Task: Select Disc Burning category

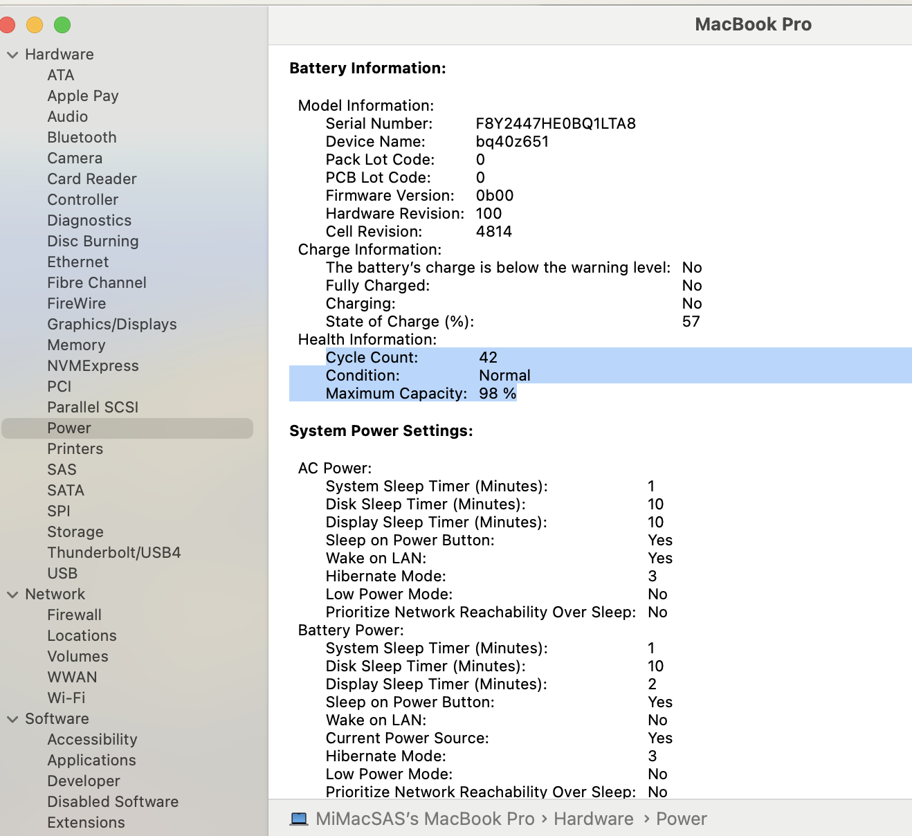Action: click(x=93, y=242)
